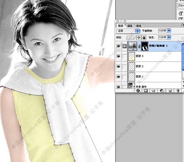The image size is (184, 162).
Task: Open the 正常 blend mode dropdown
Action: point(128,31)
